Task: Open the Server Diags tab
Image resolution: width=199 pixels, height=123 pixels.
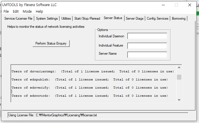Action: [135, 19]
